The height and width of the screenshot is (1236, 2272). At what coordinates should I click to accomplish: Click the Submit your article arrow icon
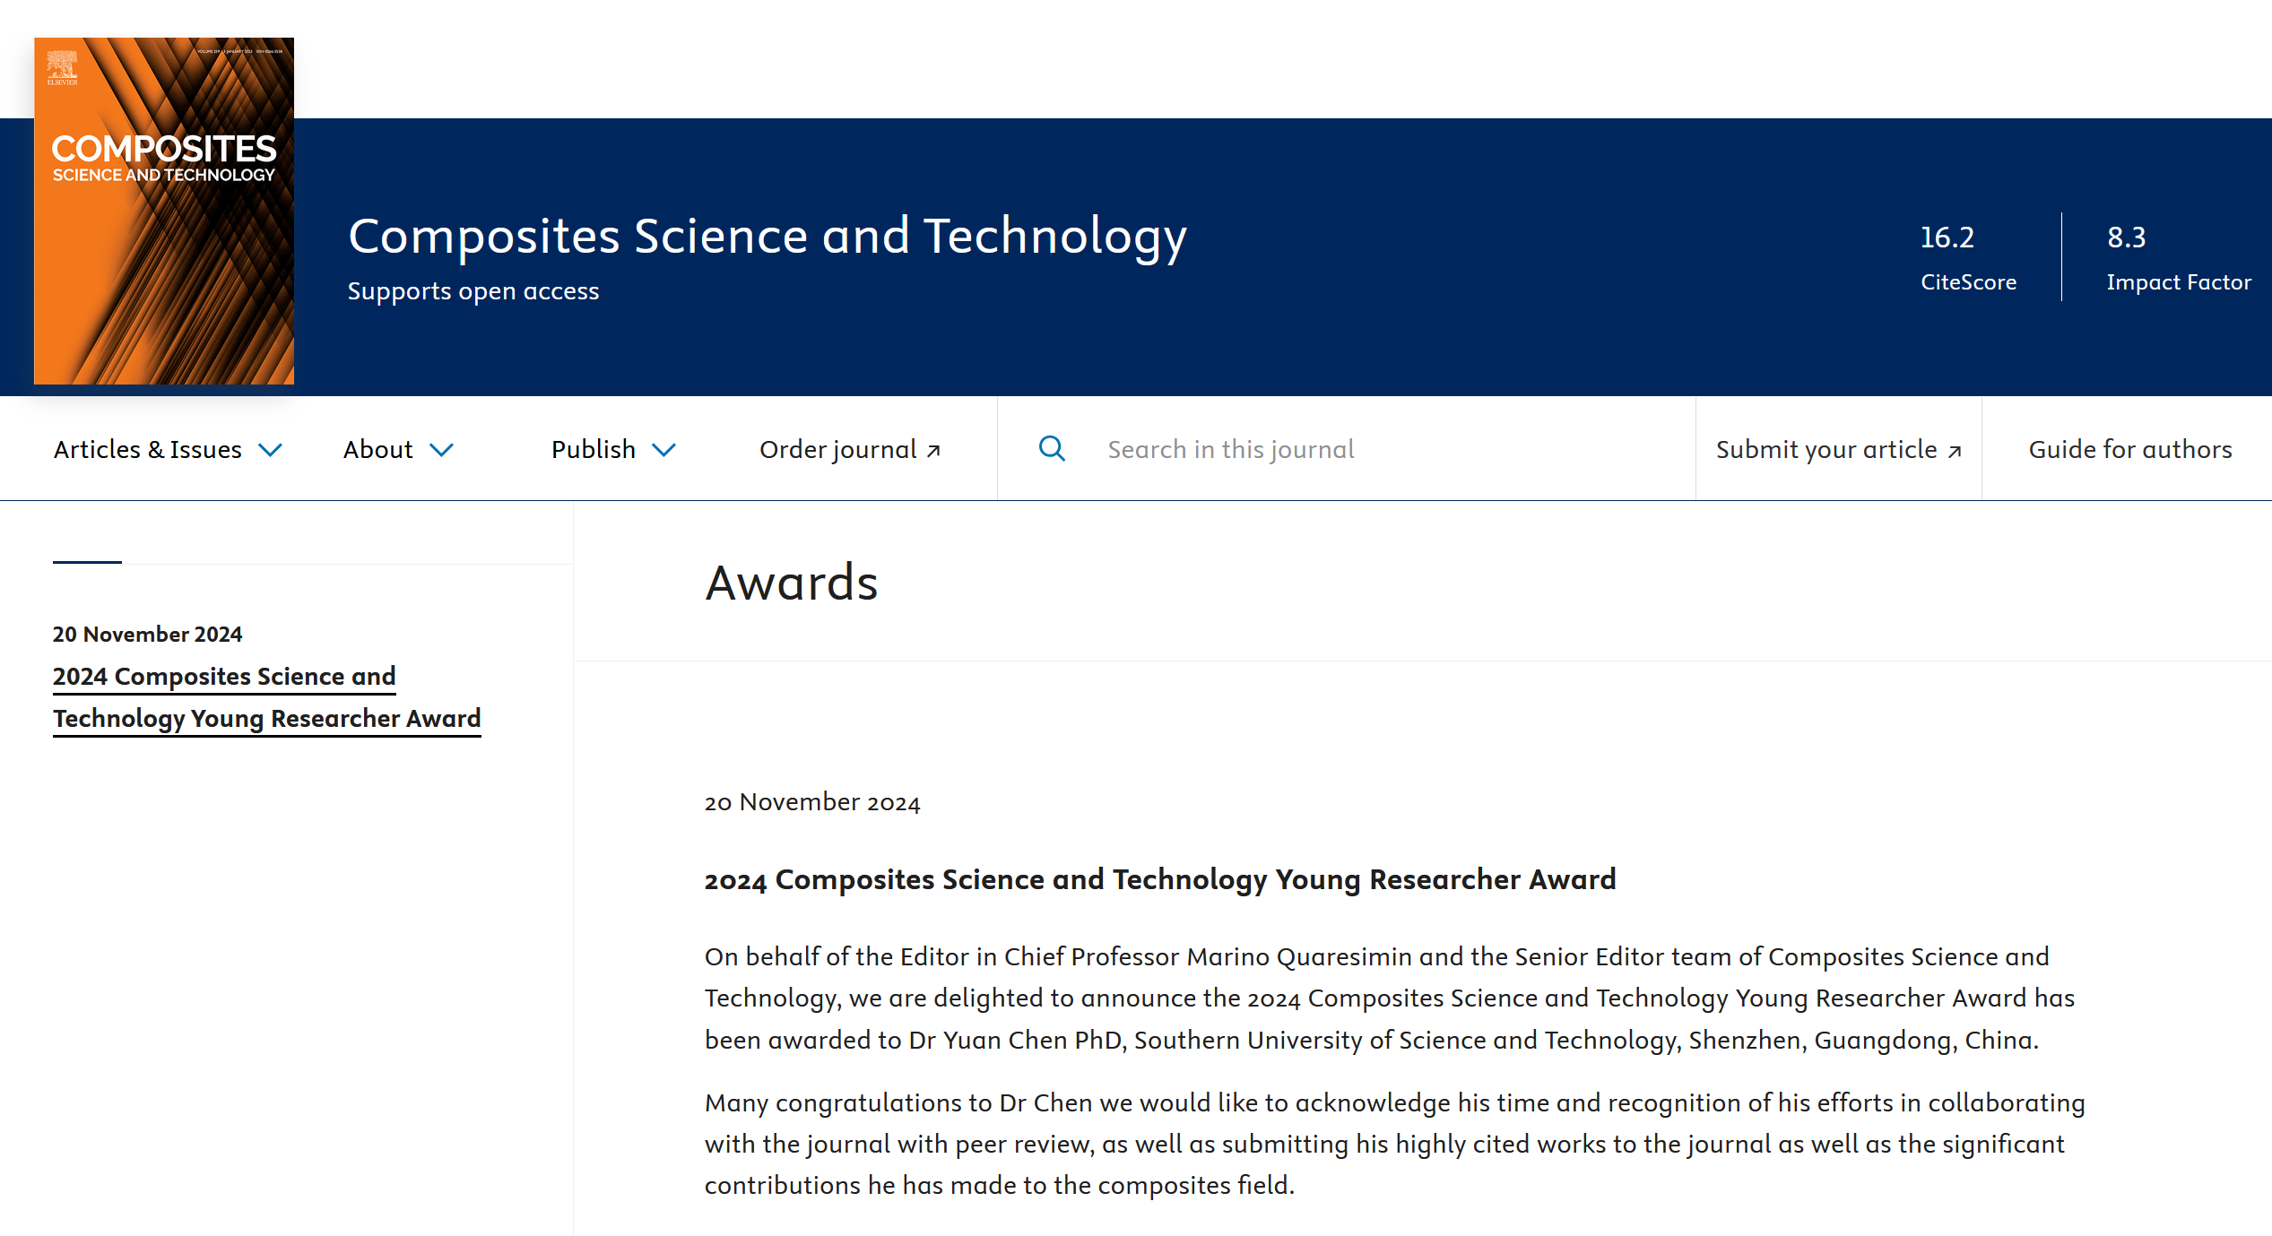pyautogui.click(x=1955, y=451)
